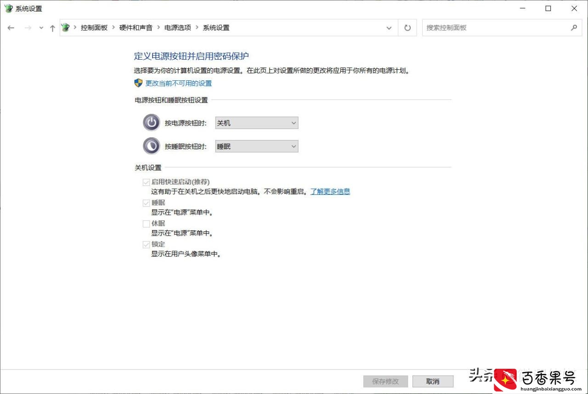The width and height of the screenshot is (588, 394).
Task: Maximize the 系统设置 window
Action: [548, 8]
